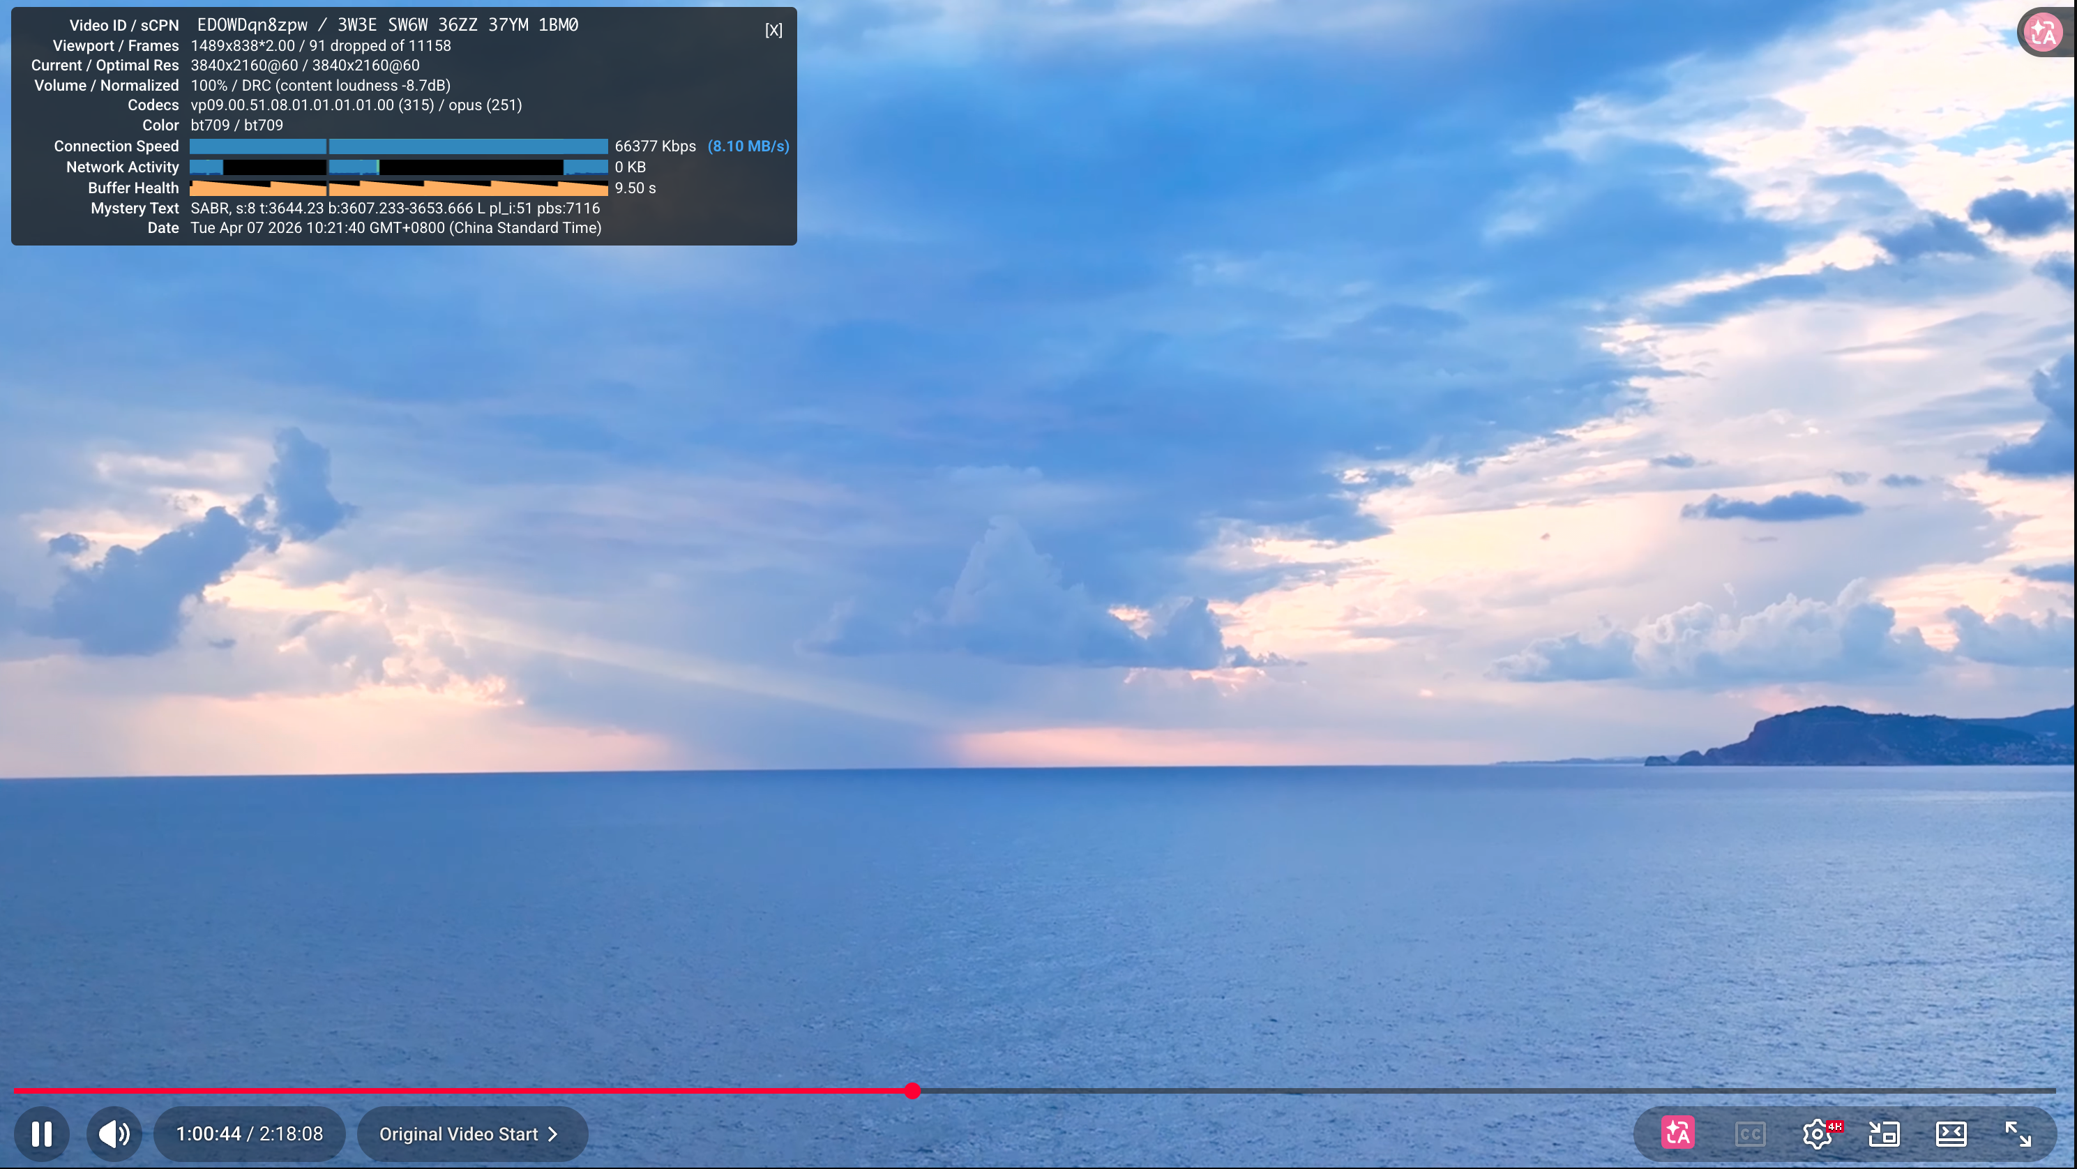This screenshot has width=2077, height=1169.
Task: Toggle theater mode view
Action: point(1951,1133)
